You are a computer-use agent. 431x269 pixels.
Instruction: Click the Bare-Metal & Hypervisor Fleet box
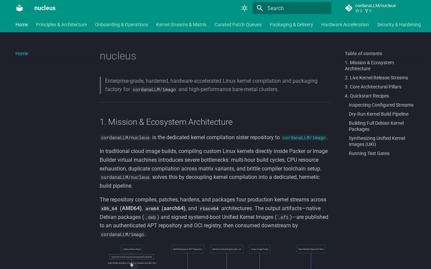pos(311,249)
